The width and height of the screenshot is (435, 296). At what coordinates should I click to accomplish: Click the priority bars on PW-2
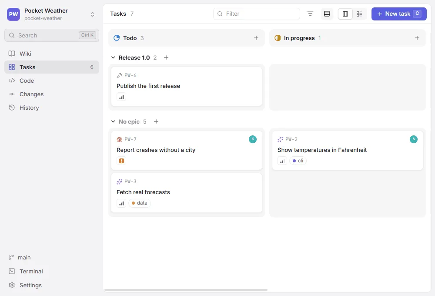tap(282, 161)
